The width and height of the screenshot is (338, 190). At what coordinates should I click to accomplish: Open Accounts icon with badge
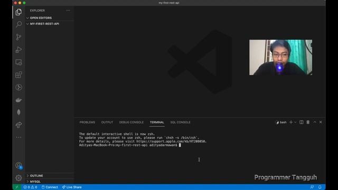(19, 165)
